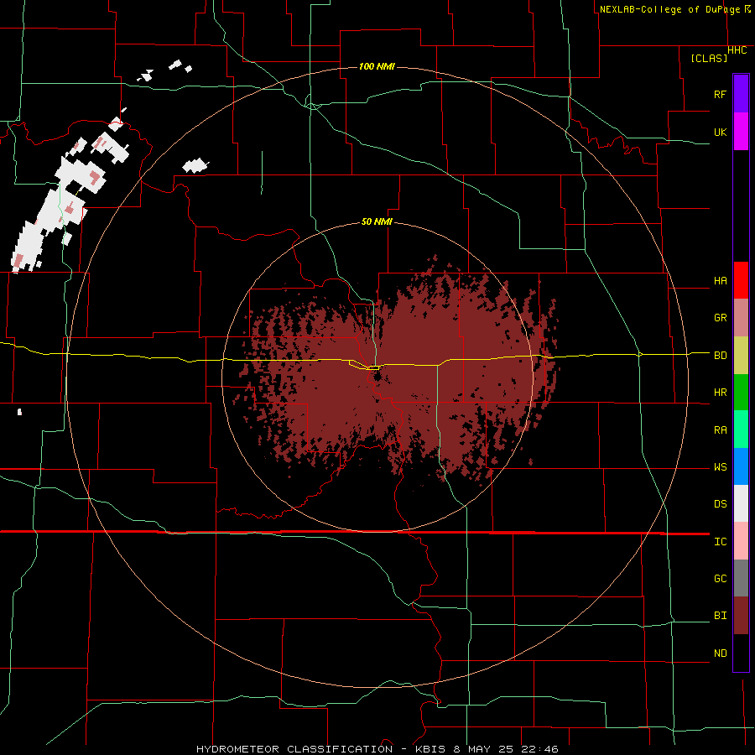The image size is (755, 755).
Task: Click the IC legend label
Action: point(720,542)
